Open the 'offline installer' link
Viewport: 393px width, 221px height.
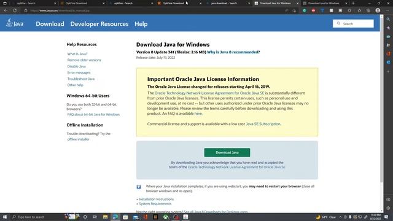tap(78, 139)
